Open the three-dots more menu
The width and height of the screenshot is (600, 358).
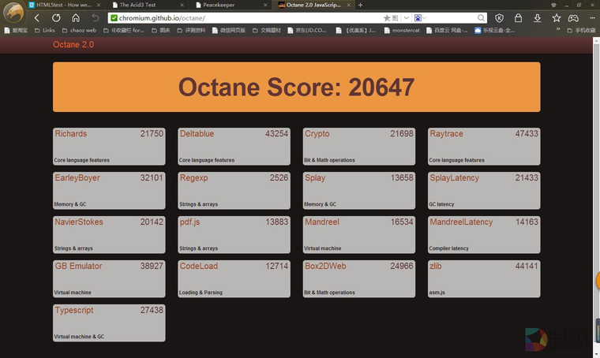[x=591, y=17]
